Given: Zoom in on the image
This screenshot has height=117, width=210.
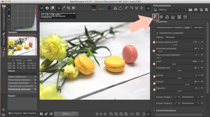Looking at the screenshot, I should (x=116, y=114).
